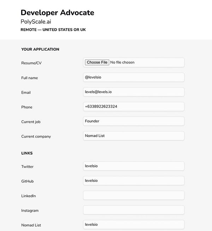Image resolution: width=212 pixels, height=231 pixels.
Task: Click the Email input field
Action: [x=134, y=92]
